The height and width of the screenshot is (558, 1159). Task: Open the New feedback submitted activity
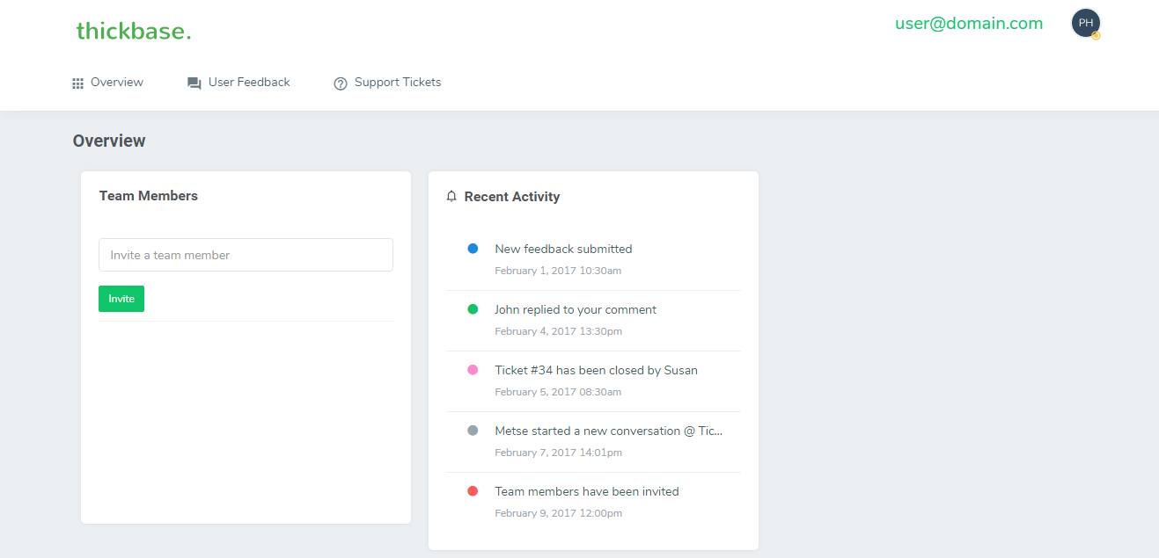tap(563, 250)
